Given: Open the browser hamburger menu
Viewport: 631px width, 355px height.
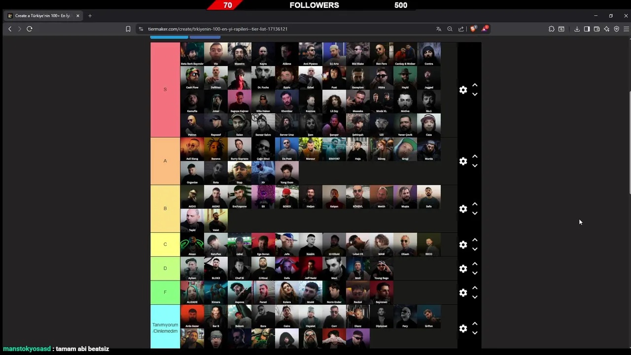Looking at the screenshot, I should coord(626,29).
